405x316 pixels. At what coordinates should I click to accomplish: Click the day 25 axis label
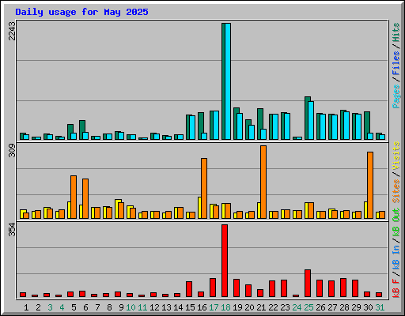[x=308, y=307]
